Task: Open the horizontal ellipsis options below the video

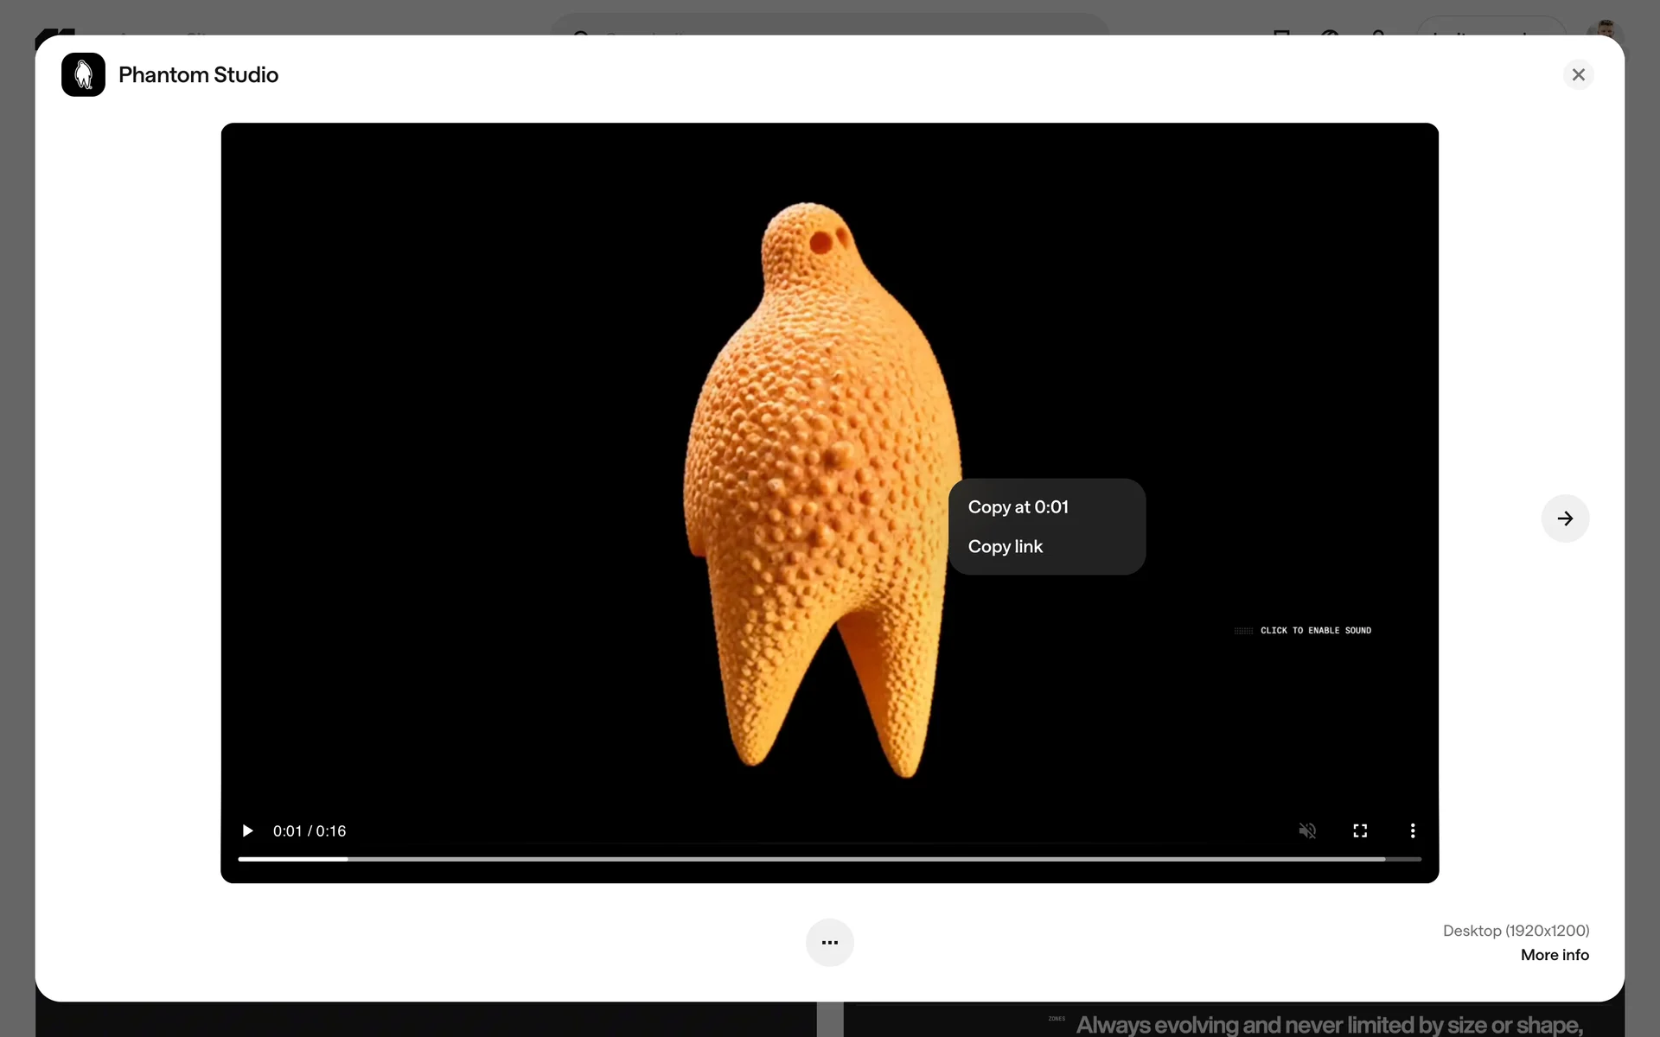Action: [829, 942]
